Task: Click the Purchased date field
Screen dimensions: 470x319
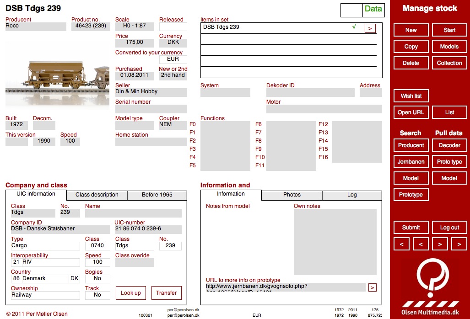Action: [135, 76]
